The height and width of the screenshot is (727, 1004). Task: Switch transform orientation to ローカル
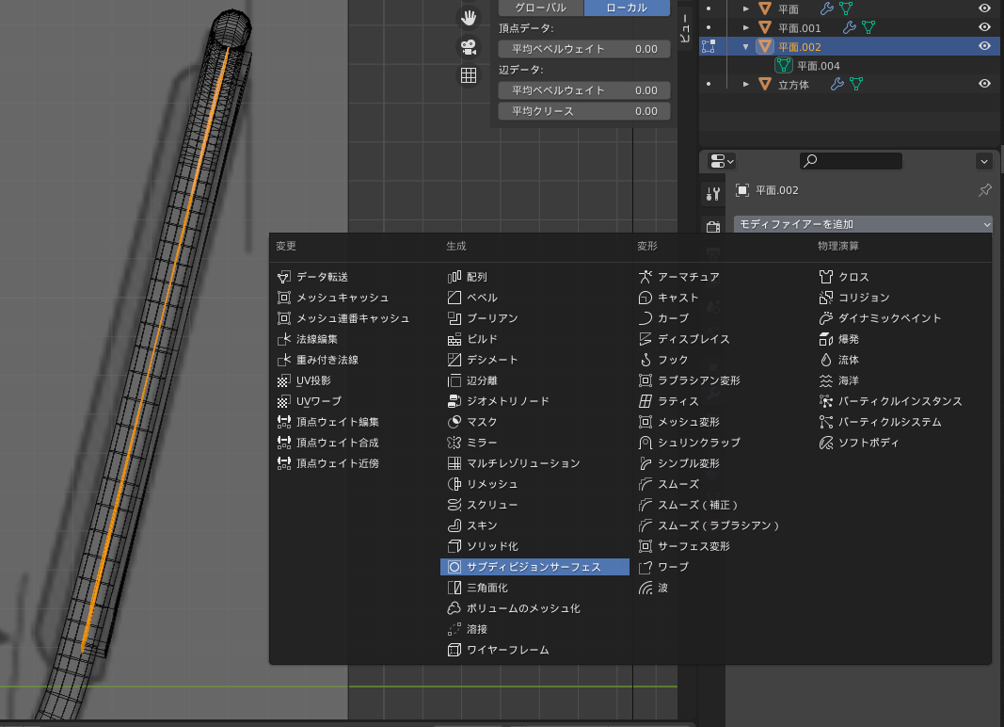(627, 8)
